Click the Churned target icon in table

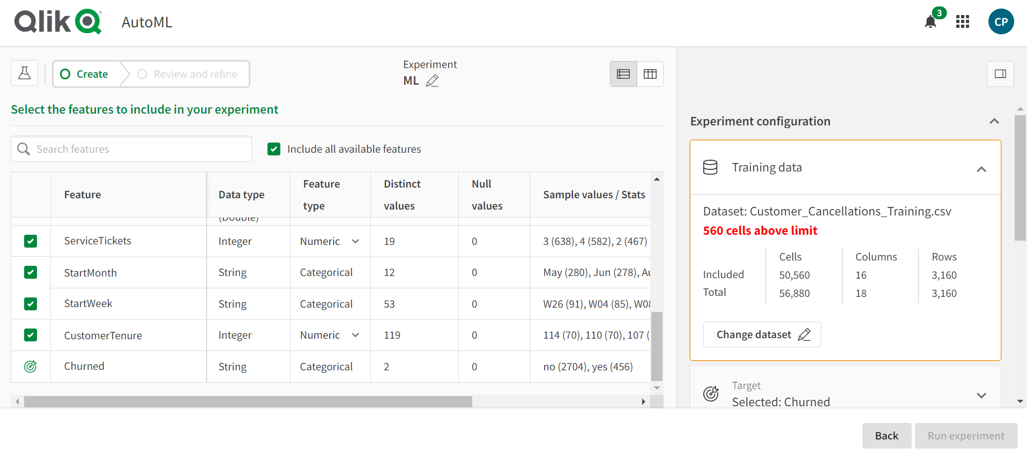(31, 367)
